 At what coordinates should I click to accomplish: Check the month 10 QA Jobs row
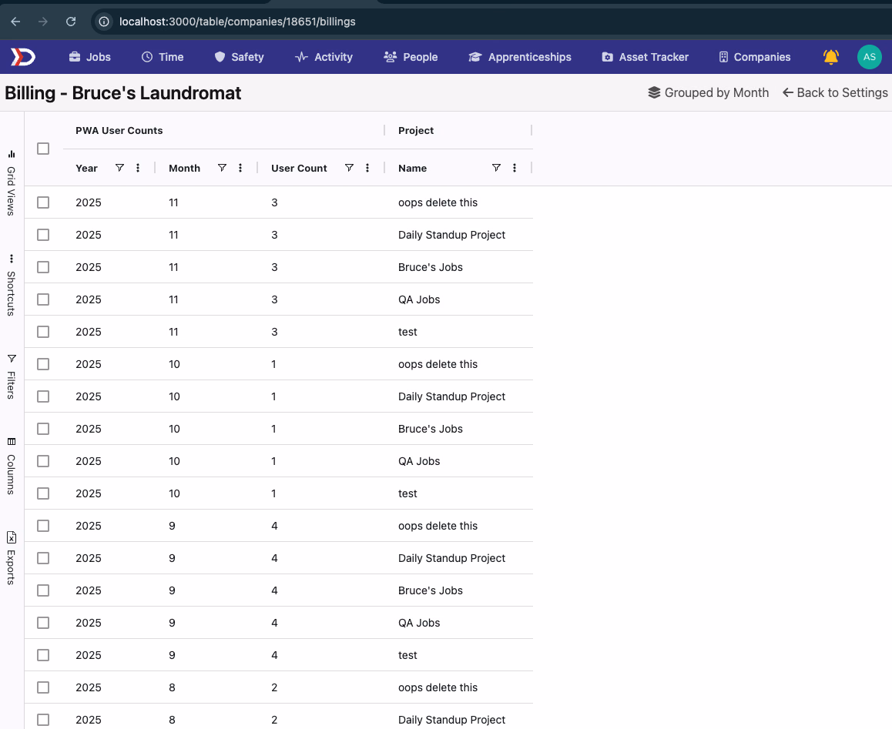pos(43,461)
